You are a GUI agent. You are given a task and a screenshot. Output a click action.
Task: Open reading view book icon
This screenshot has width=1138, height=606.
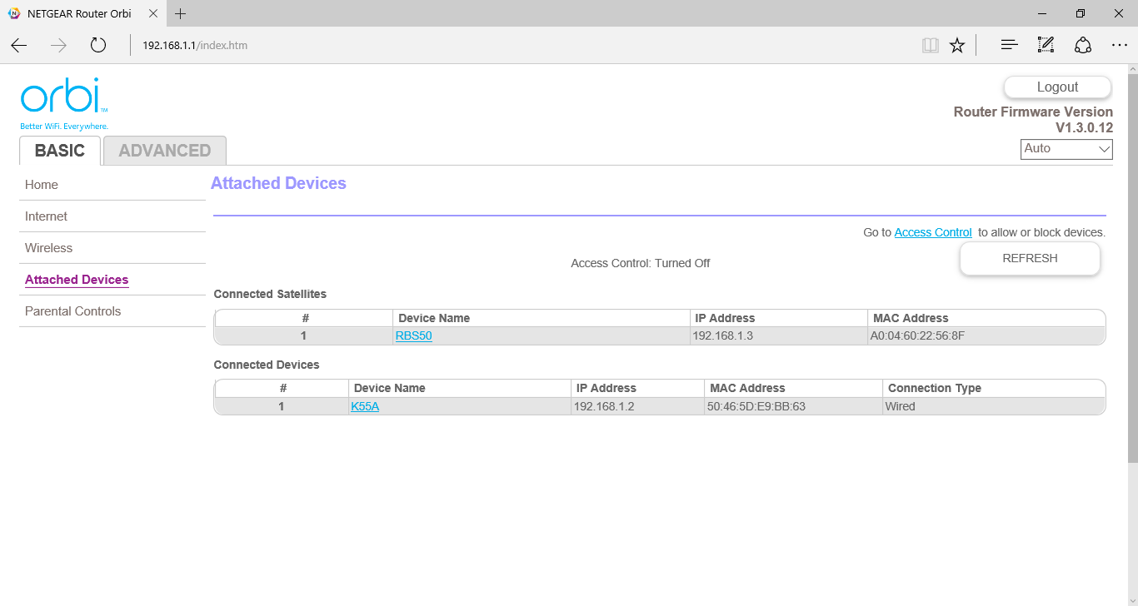pos(930,45)
